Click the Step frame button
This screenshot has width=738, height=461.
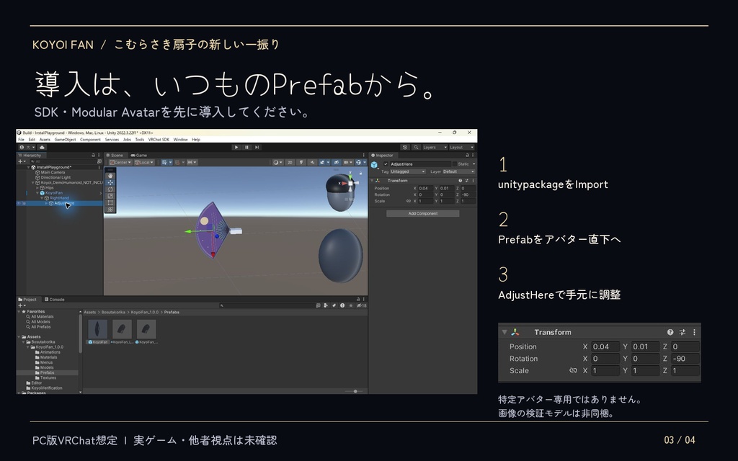pyautogui.click(x=257, y=147)
